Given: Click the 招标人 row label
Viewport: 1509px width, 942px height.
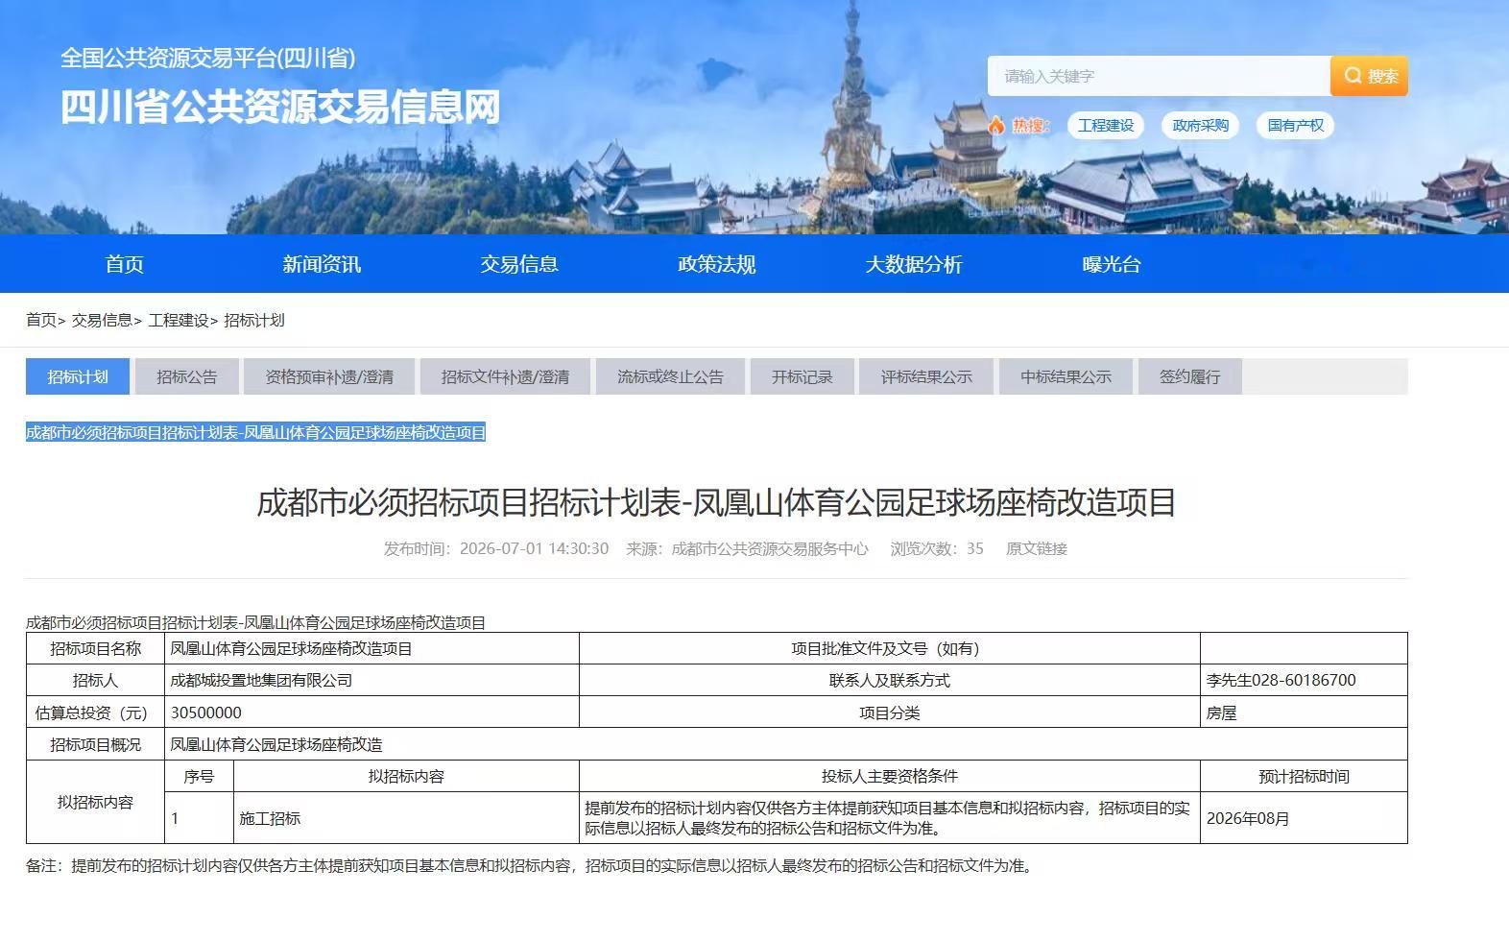Looking at the screenshot, I should (x=95, y=680).
